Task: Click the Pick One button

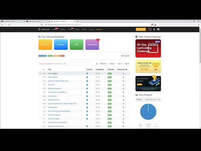Action: tap(125, 56)
